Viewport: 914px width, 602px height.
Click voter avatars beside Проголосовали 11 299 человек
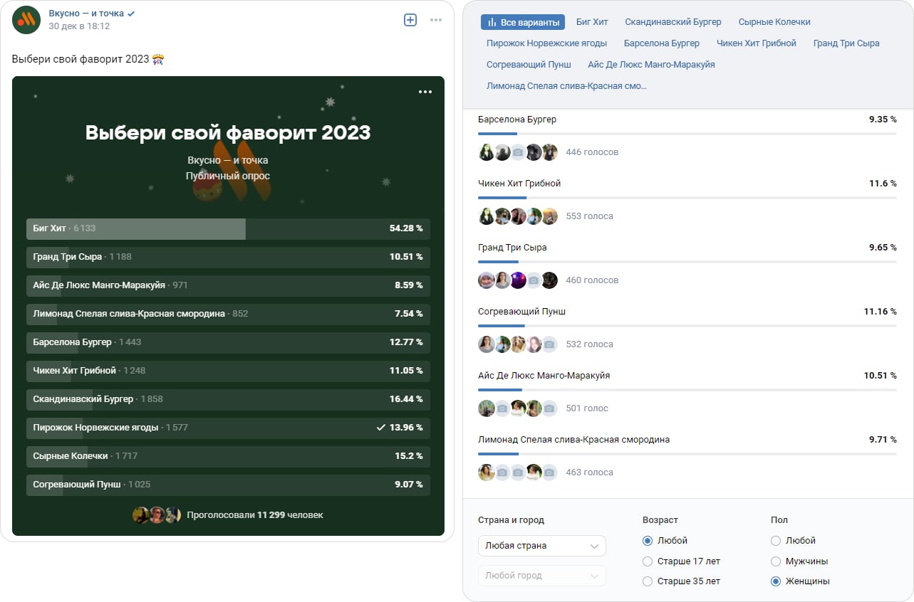157,514
